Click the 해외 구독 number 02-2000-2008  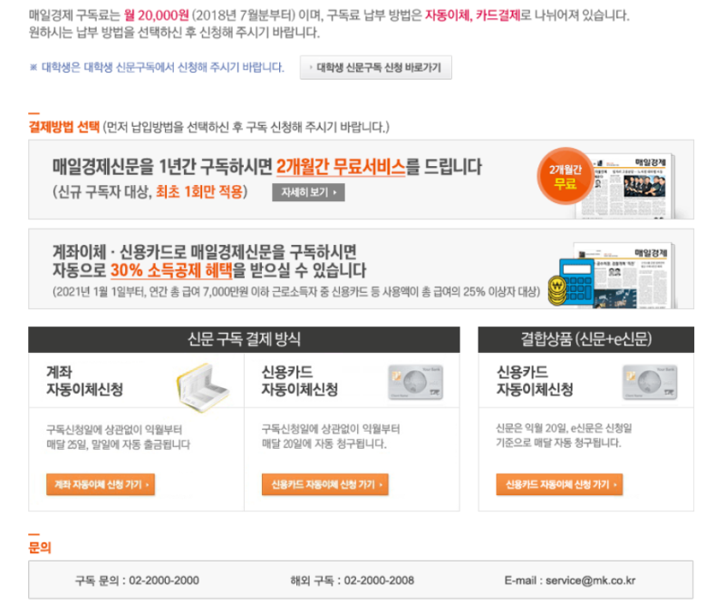(379, 580)
